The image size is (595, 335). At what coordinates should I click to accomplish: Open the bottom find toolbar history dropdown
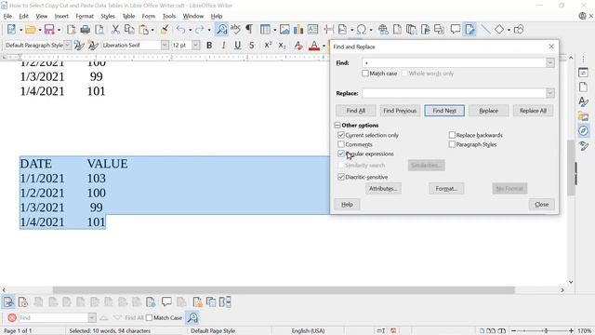[92, 317]
